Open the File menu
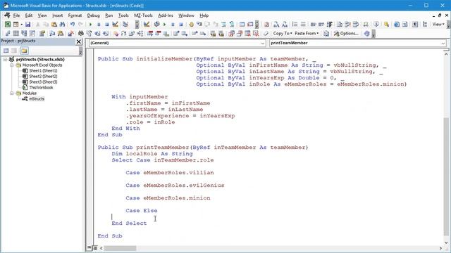 tap(16, 15)
